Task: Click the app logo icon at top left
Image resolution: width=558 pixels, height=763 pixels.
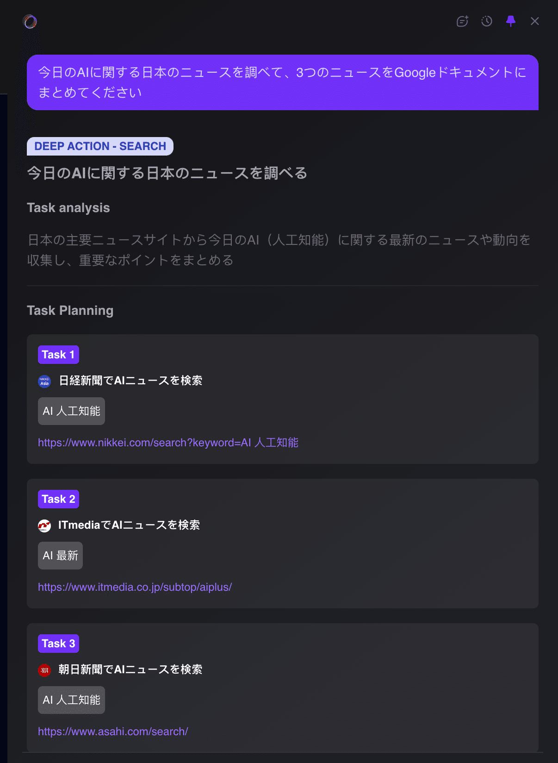Action: tap(30, 21)
